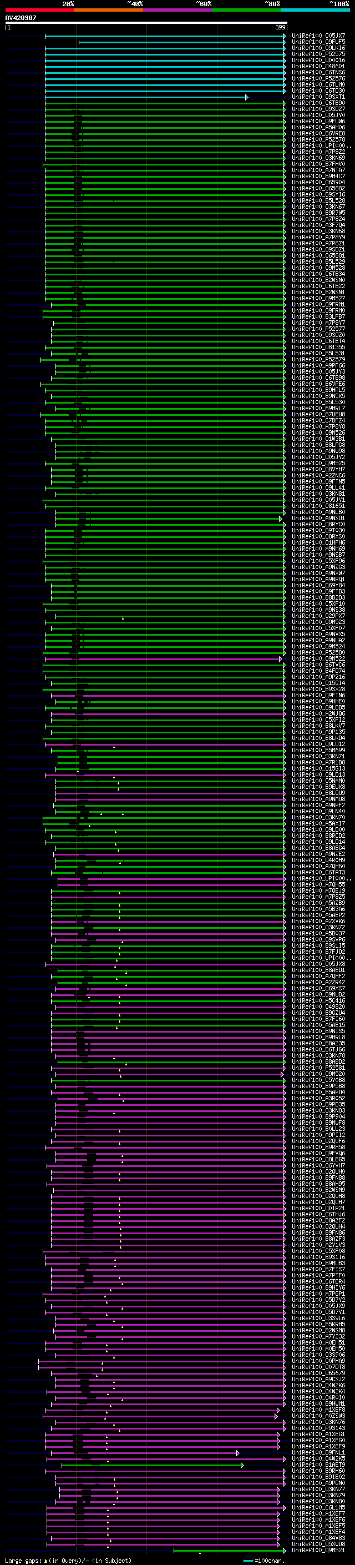355x1565 pixels.
Task: Open the UniRef100_Q9M521 entry at the bottom
Action: point(318,1551)
